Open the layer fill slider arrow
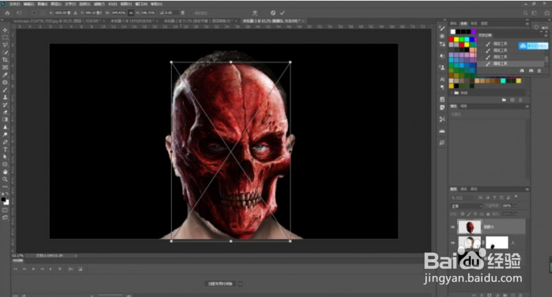Screen dimensions: 552x297 point(515,214)
